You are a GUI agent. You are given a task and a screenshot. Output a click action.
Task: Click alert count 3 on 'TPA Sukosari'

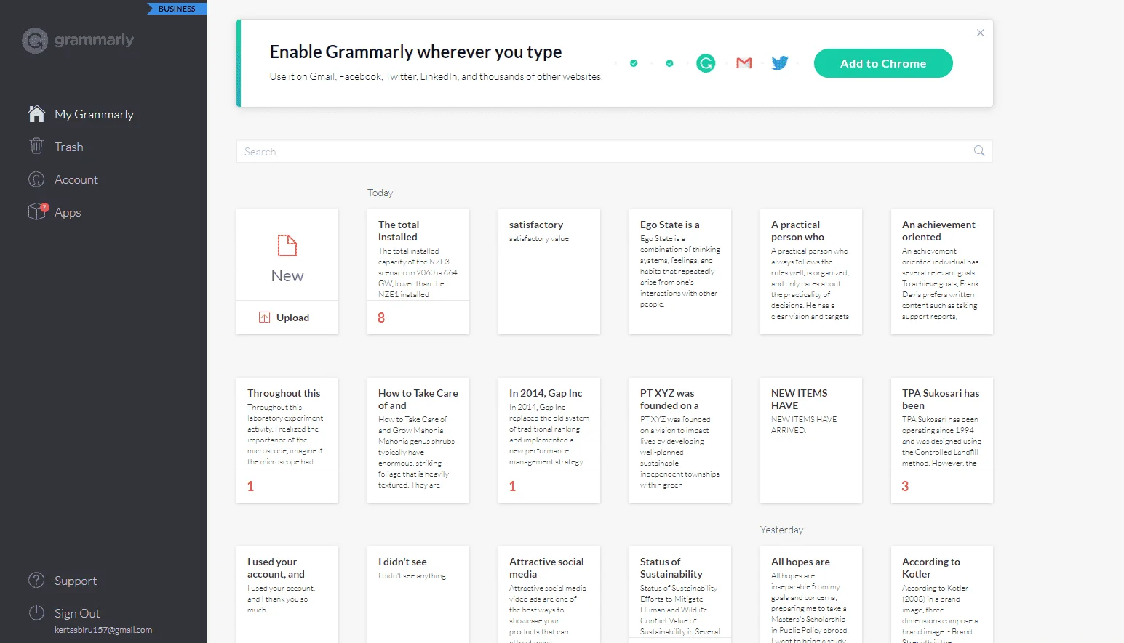click(x=905, y=486)
